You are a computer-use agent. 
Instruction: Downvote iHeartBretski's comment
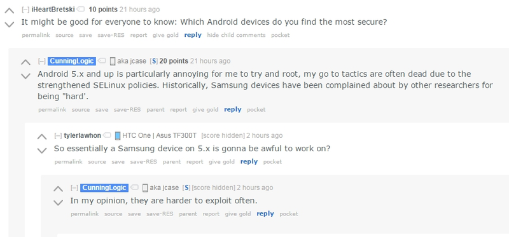[x=10, y=24]
